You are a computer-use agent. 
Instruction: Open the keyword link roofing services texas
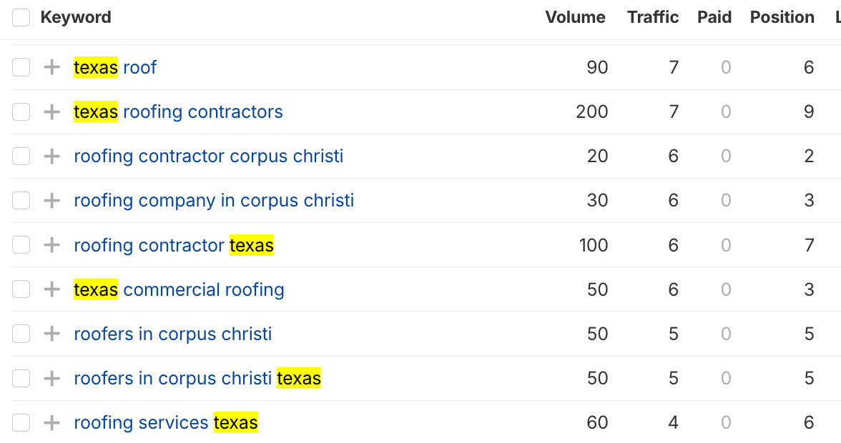tap(166, 422)
